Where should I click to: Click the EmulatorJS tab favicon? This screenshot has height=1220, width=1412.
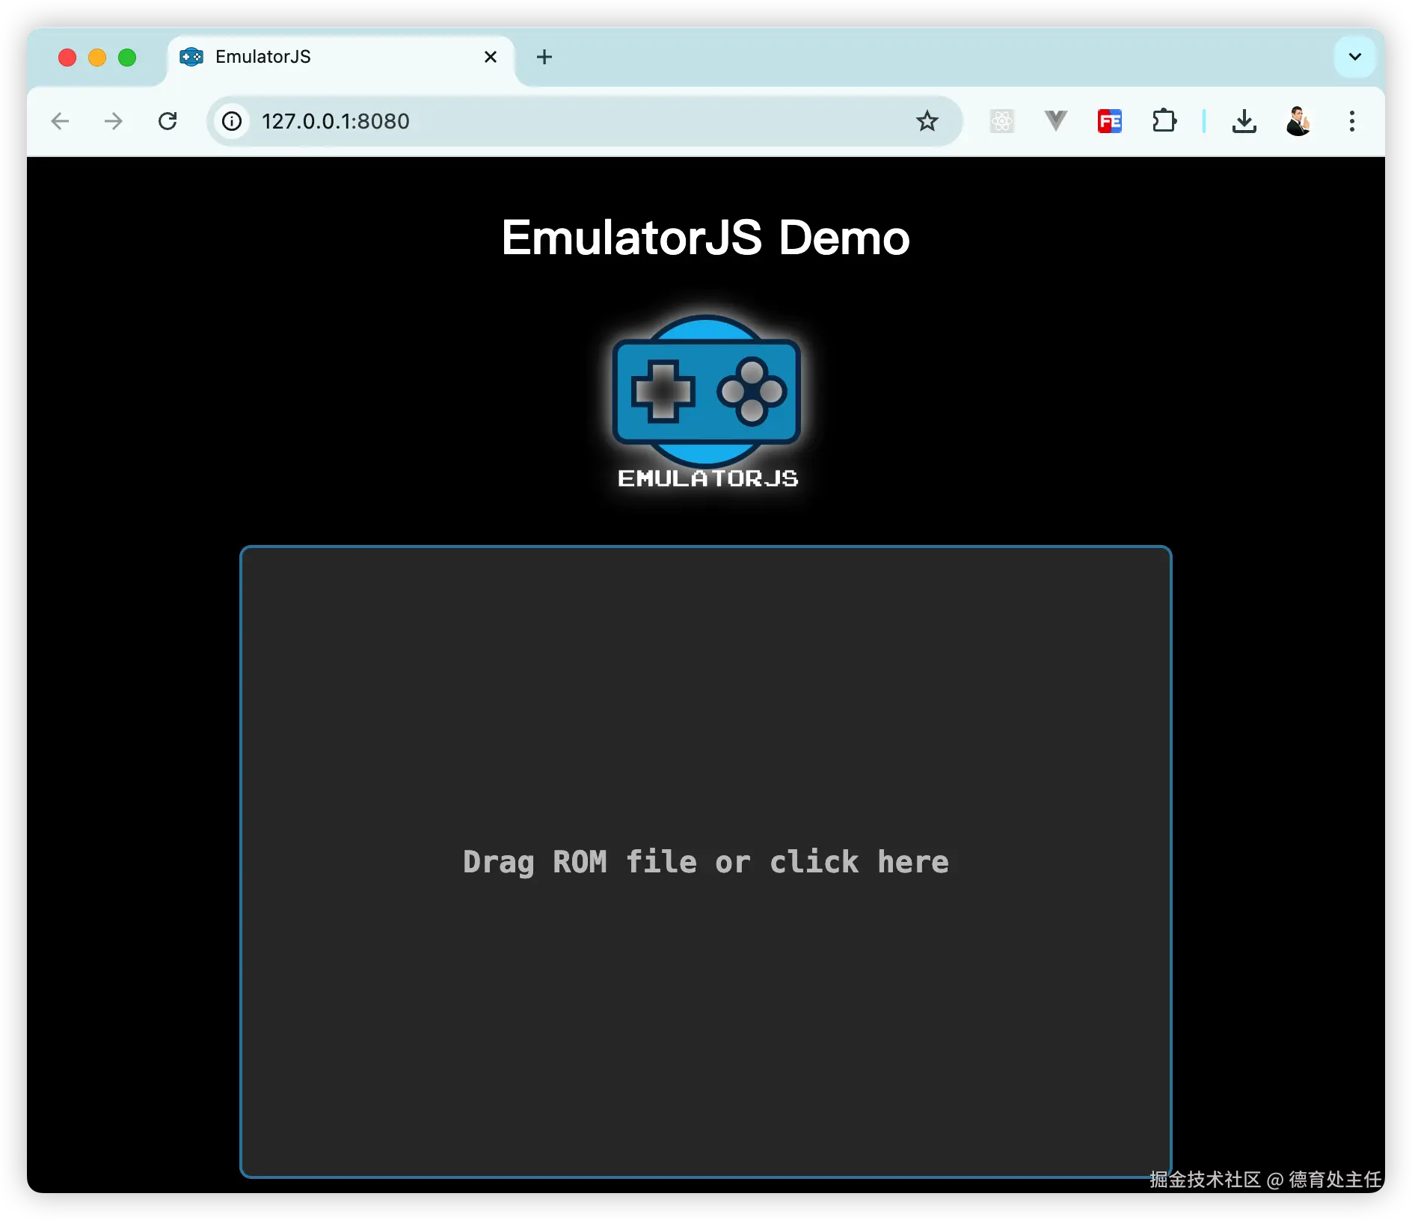tap(191, 57)
